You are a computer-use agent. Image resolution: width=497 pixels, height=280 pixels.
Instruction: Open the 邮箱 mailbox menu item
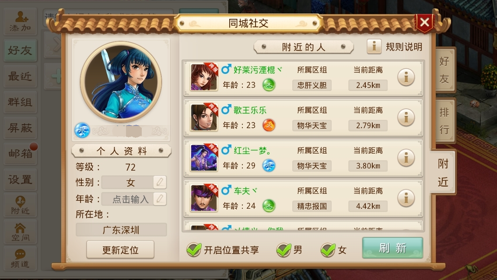pos(20,154)
